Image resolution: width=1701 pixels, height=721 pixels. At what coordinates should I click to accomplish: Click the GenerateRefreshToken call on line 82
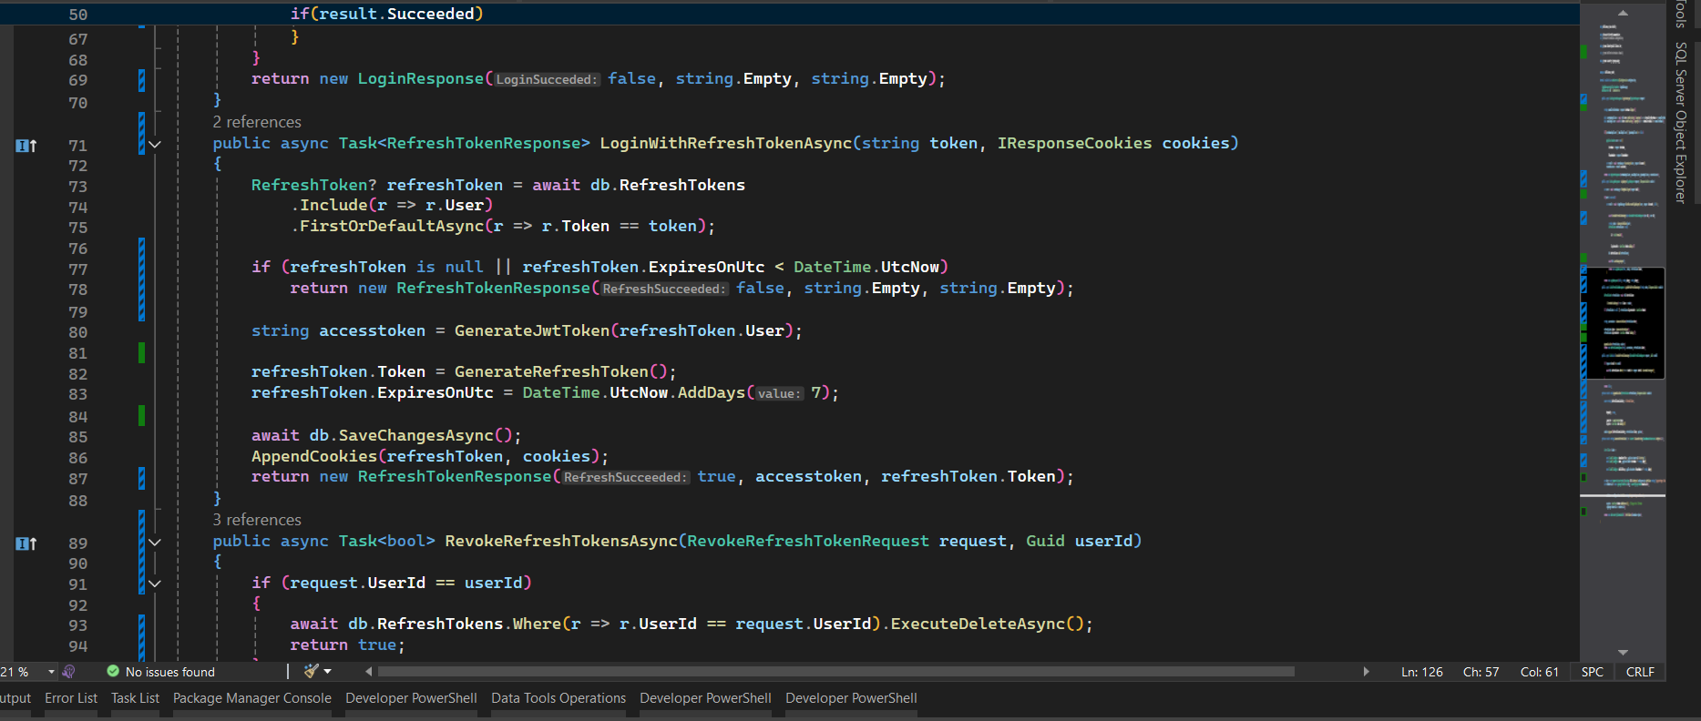click(551, 371)
